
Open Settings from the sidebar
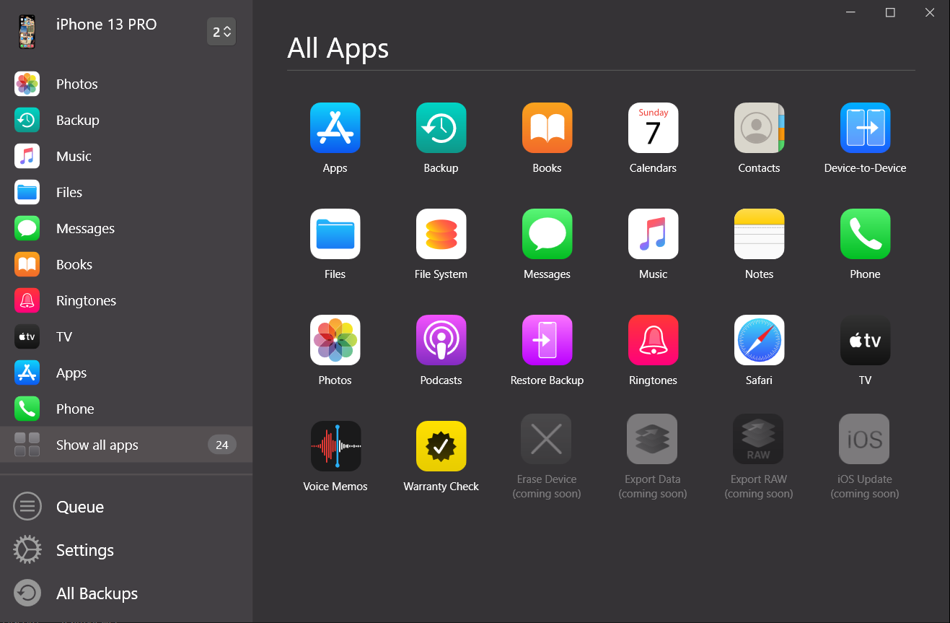click(84, 551)
